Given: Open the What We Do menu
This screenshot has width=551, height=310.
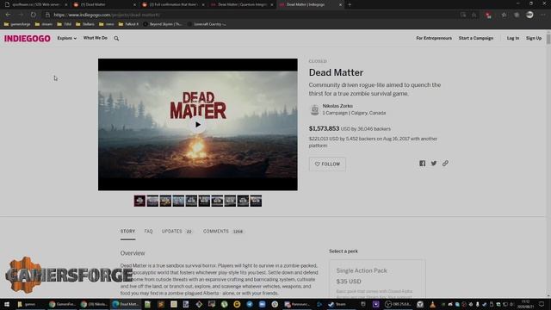Looking at the screenshot, I should 96,38.
